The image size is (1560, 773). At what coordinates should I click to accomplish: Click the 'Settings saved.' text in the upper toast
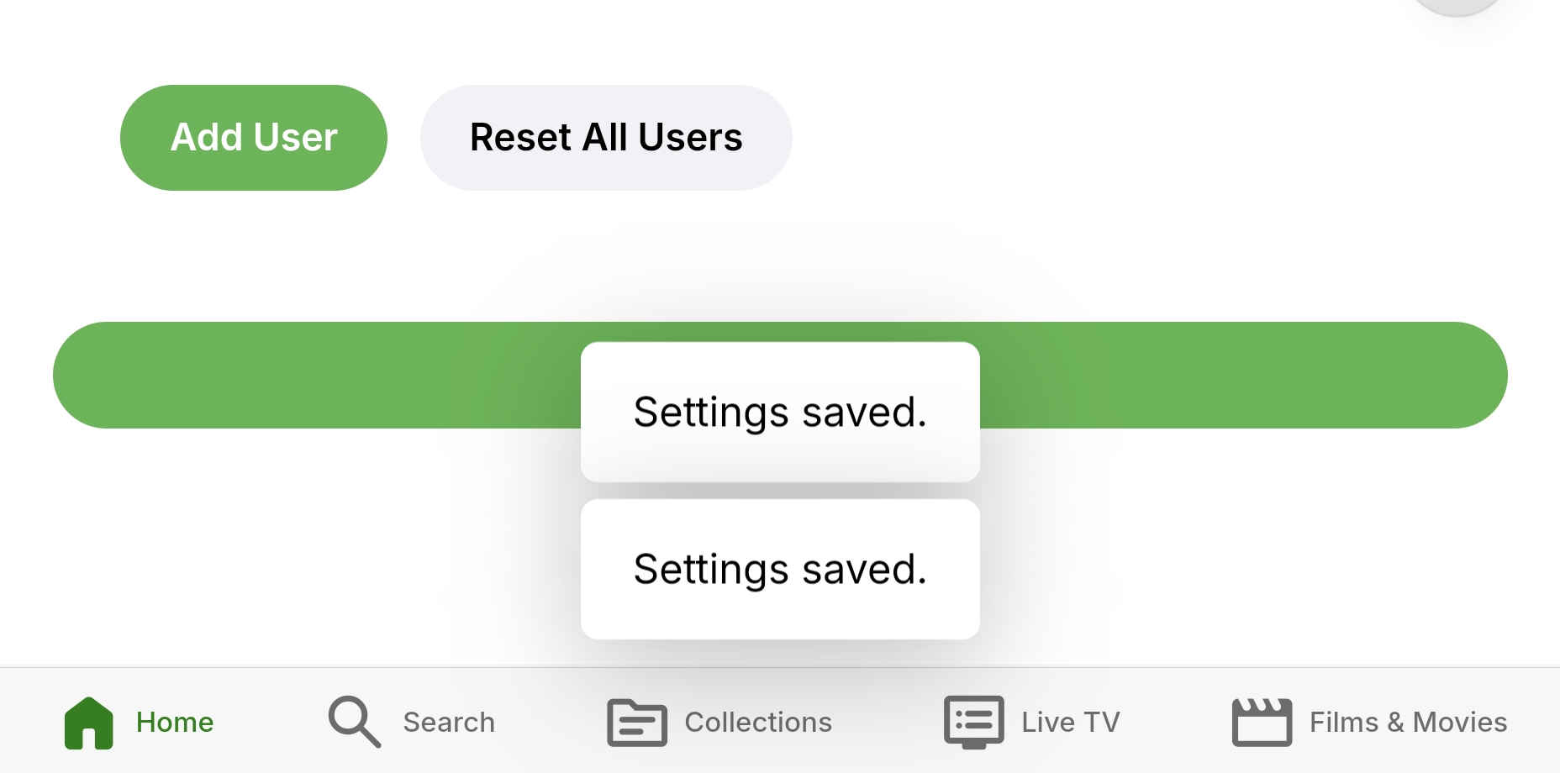click(780, 412)
